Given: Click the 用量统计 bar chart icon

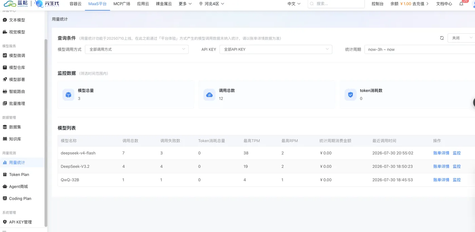Looking at the screenshot, I should pos(5,162).
